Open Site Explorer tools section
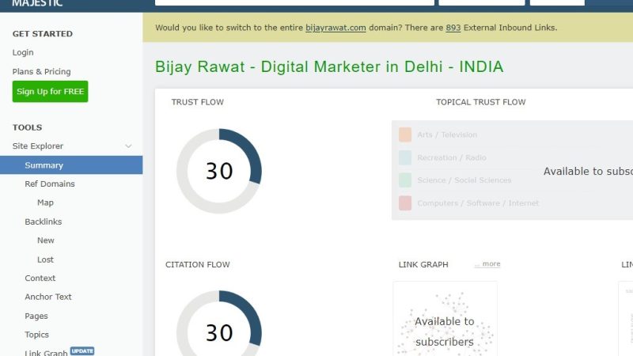The height and width of the screenshot is (356, 633). pos(38,146)
